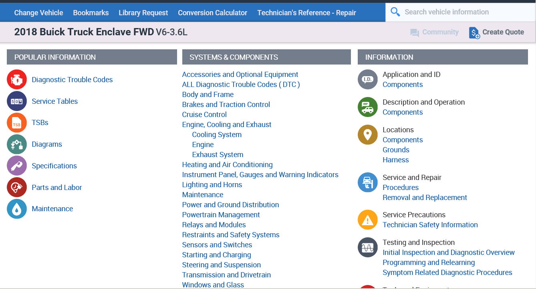Click the Service and Repair lift icon
Screen dimensions: 536x289
coord(368,182)
